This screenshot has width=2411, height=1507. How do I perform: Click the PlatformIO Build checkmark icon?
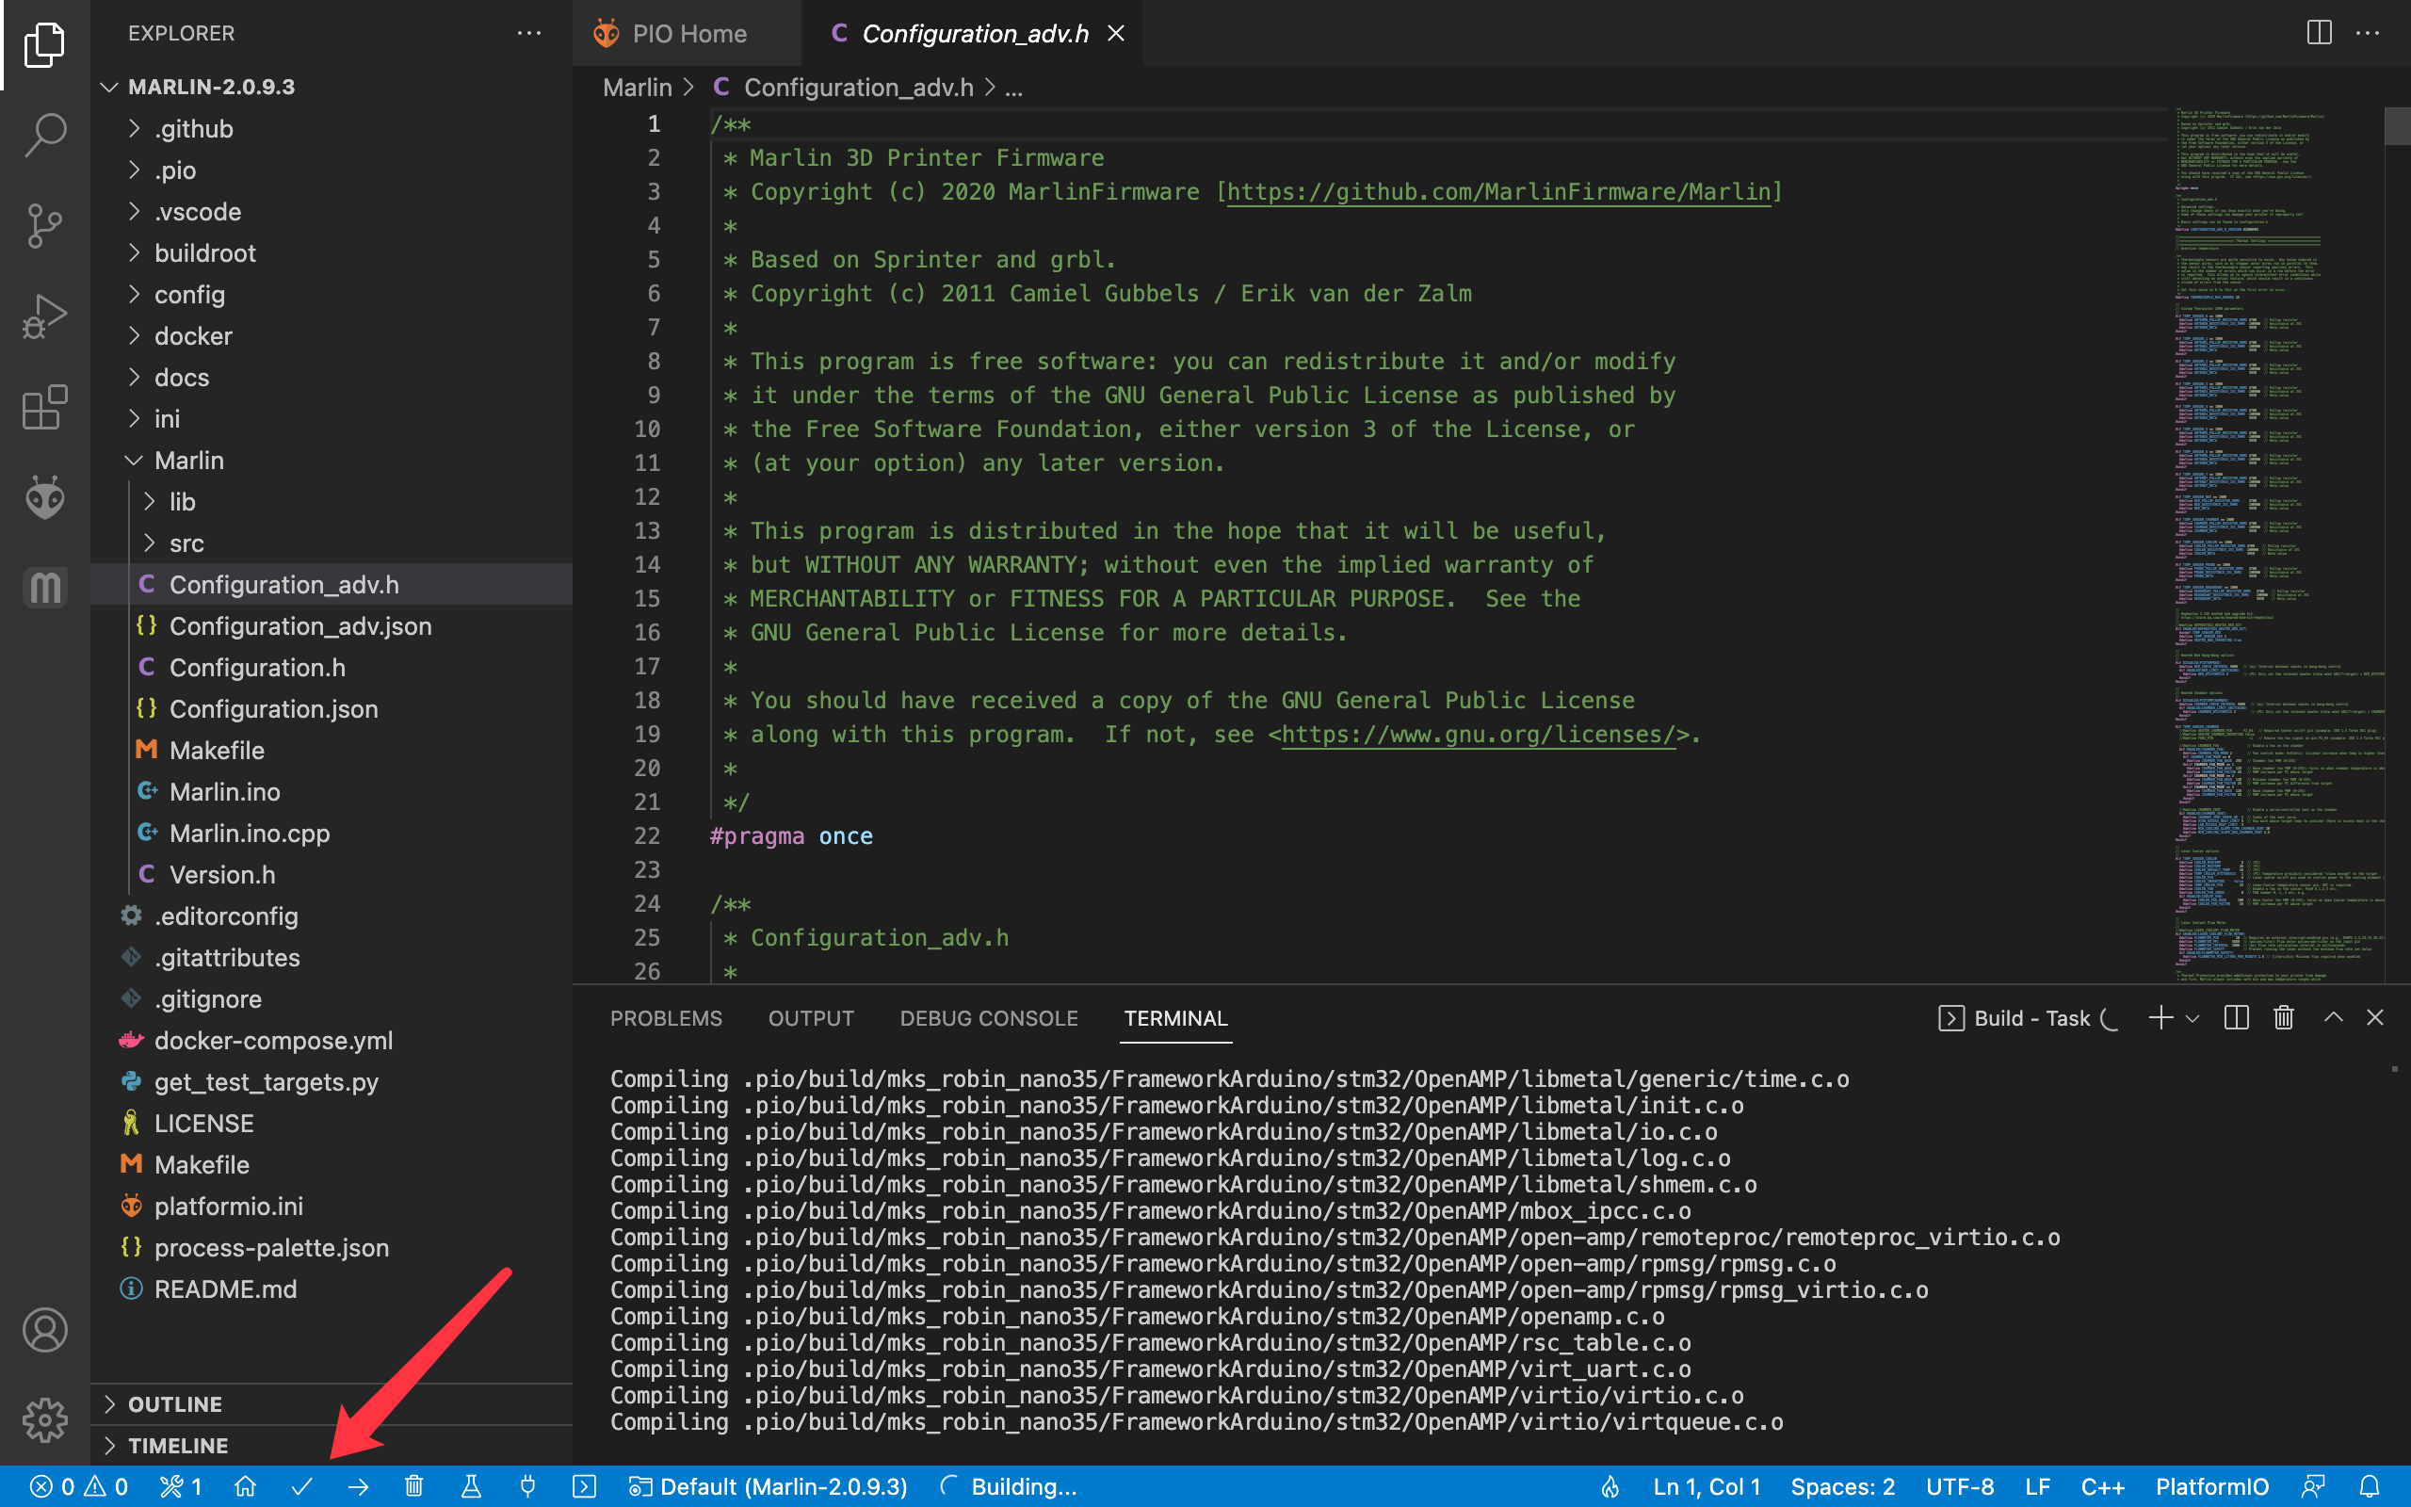tap(302, 1486)
